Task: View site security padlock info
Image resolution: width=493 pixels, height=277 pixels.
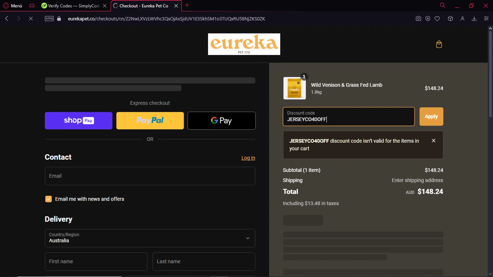Action: point(59,19)
